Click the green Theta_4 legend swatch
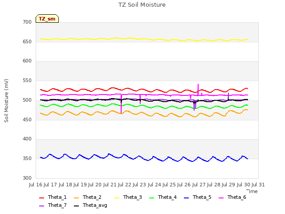The image size is (285, 214). click(151, 198)
